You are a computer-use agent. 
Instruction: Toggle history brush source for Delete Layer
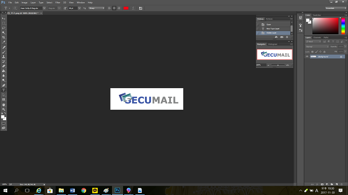point(258,33)
